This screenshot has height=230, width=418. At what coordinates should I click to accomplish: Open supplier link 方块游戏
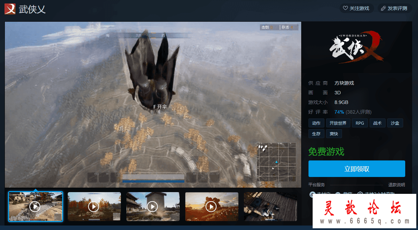pos(344,83)
